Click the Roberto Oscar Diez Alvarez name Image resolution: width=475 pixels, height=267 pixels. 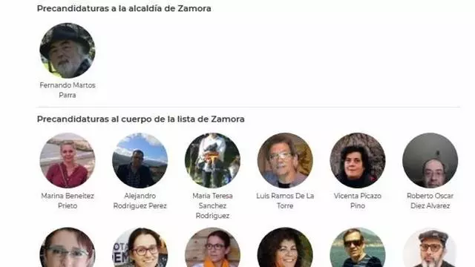pyautogui.click(x=430, y=201)
